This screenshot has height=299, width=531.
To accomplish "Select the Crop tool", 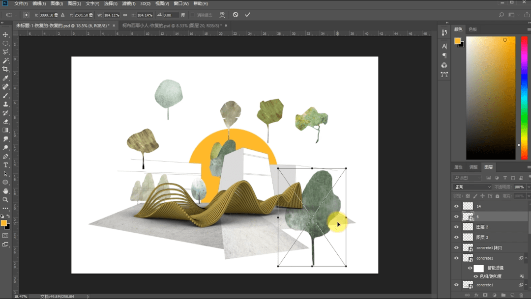I will (x=5, y=69).
